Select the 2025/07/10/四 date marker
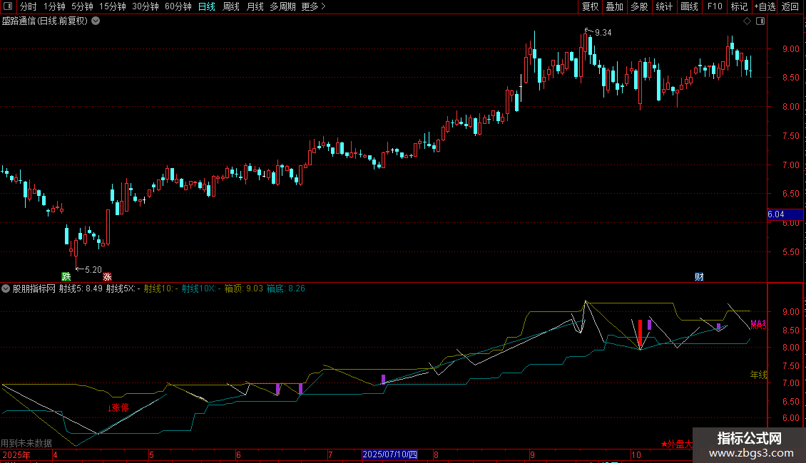 pos(389,454)
